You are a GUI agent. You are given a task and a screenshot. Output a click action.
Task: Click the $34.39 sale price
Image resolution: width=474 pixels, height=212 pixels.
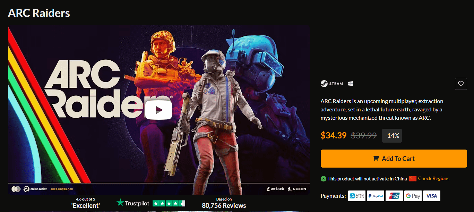coord(334,135)
